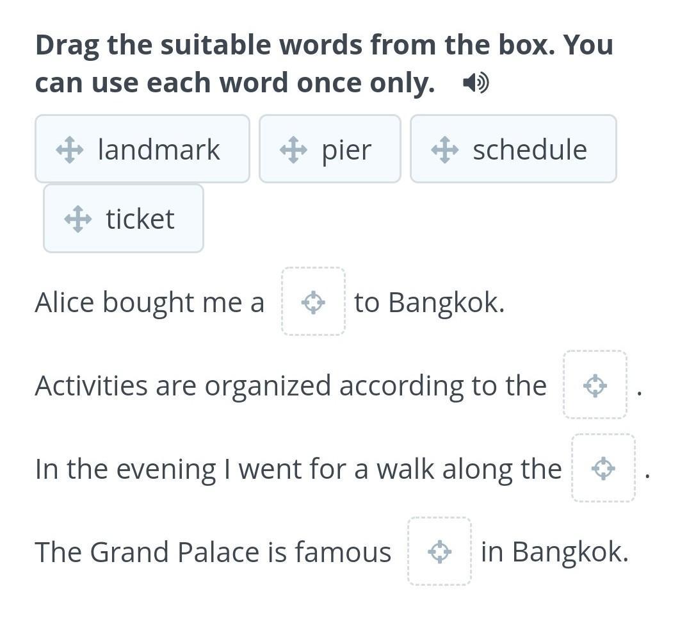Click the trailing text "in Bangkok."

pyautogui.click(x=555, y=552)
